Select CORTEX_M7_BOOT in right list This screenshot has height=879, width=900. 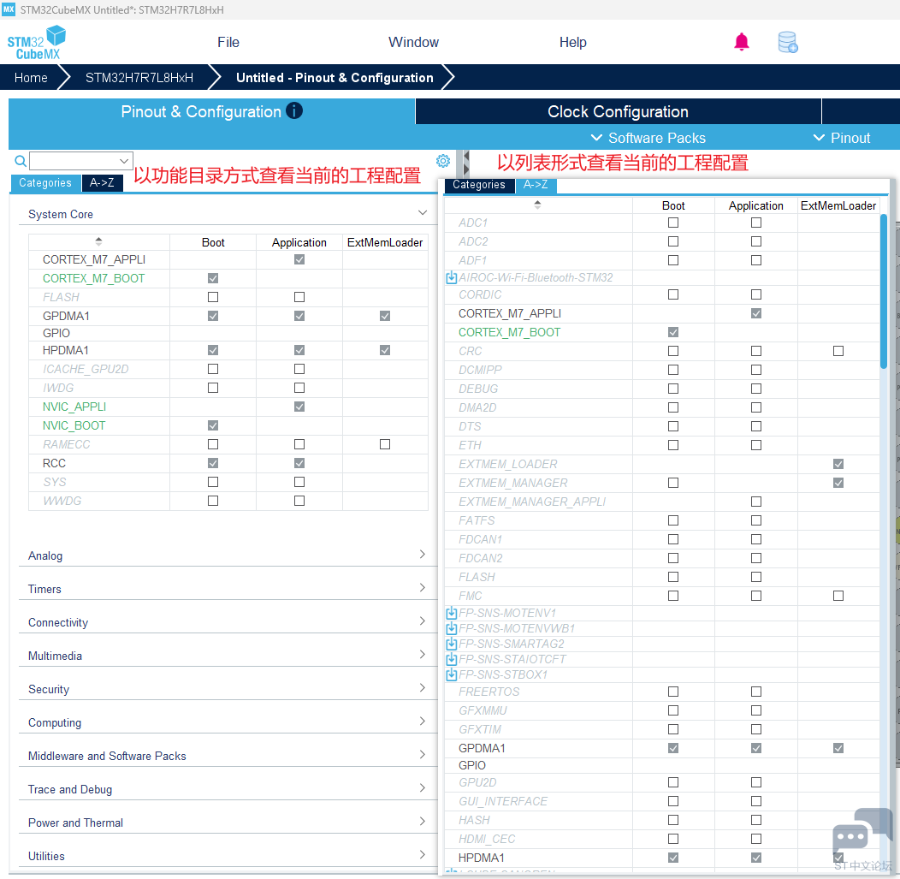coord(509,332)
